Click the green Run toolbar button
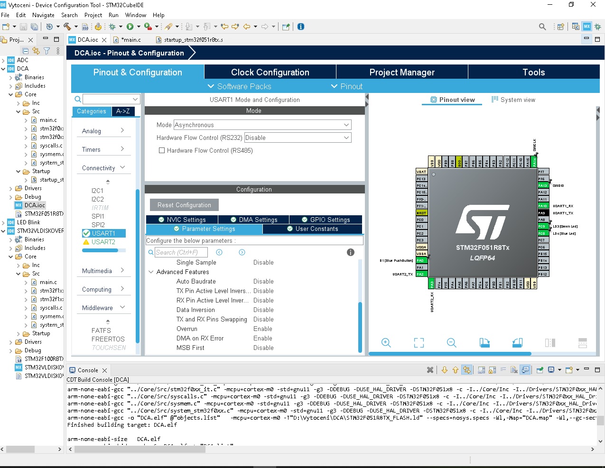Screen dimensions: 605x468 coord(130,27)
